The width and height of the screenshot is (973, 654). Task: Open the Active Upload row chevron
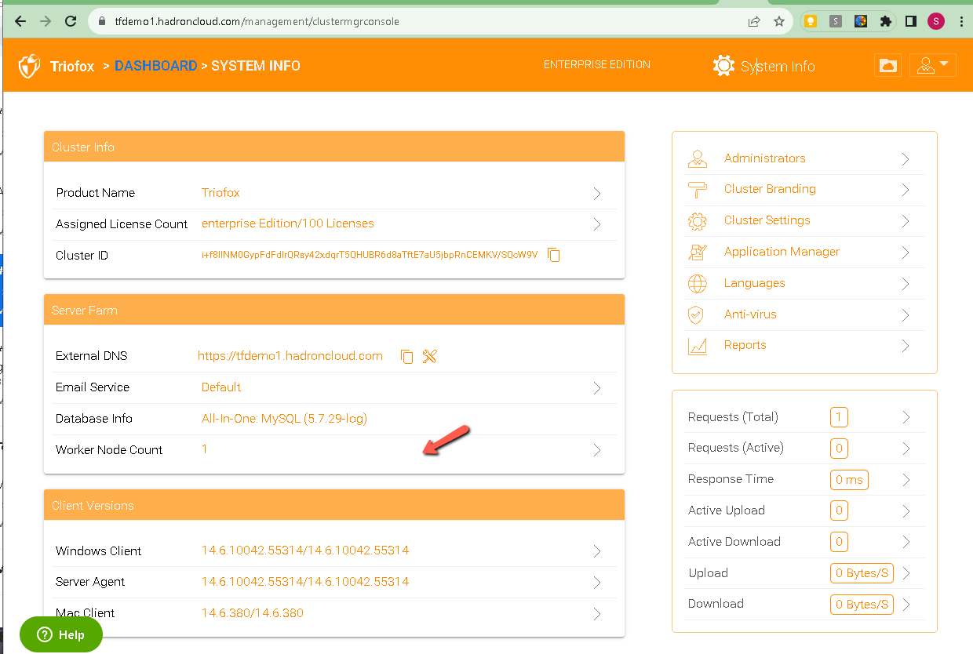[x=906, y=510]
